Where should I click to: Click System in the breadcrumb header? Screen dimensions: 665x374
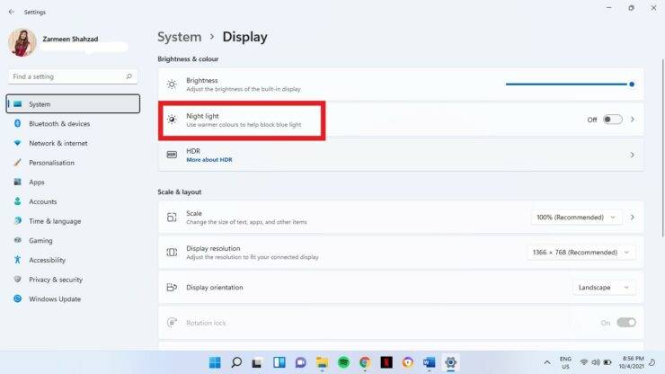coord(179,37)
